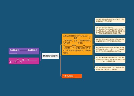Click note 5 ending with 日内一次或分期付清
This screenshot has height=96, width=134.
[x=110, y=59]
